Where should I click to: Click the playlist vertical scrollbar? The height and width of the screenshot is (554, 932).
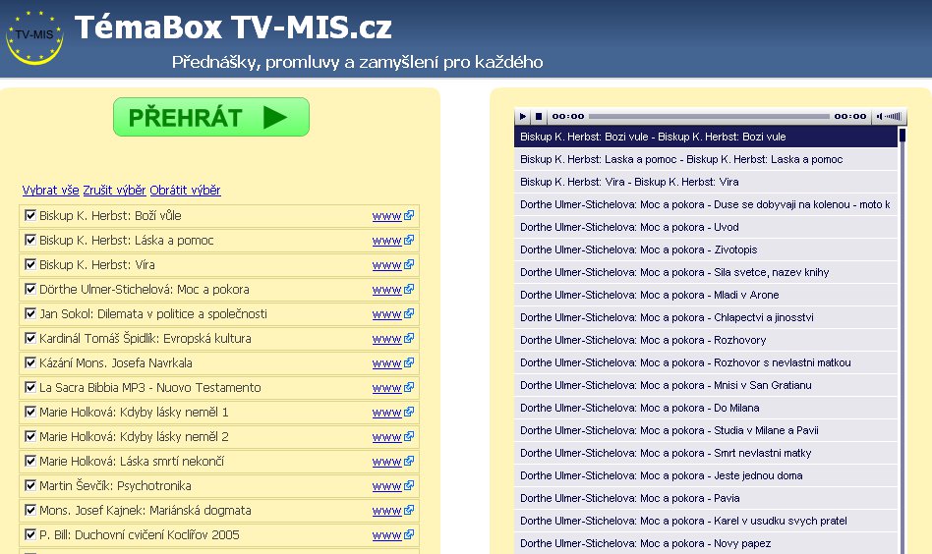(903, 340)
